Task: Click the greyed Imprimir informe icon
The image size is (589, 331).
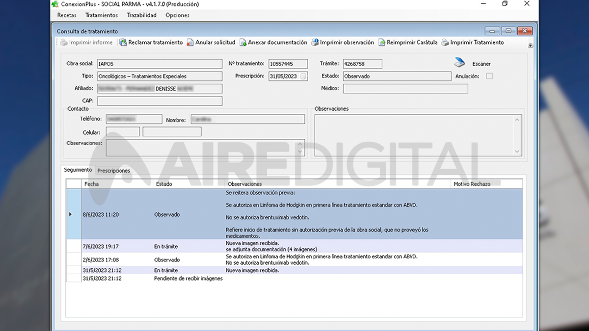Action: 64,43
